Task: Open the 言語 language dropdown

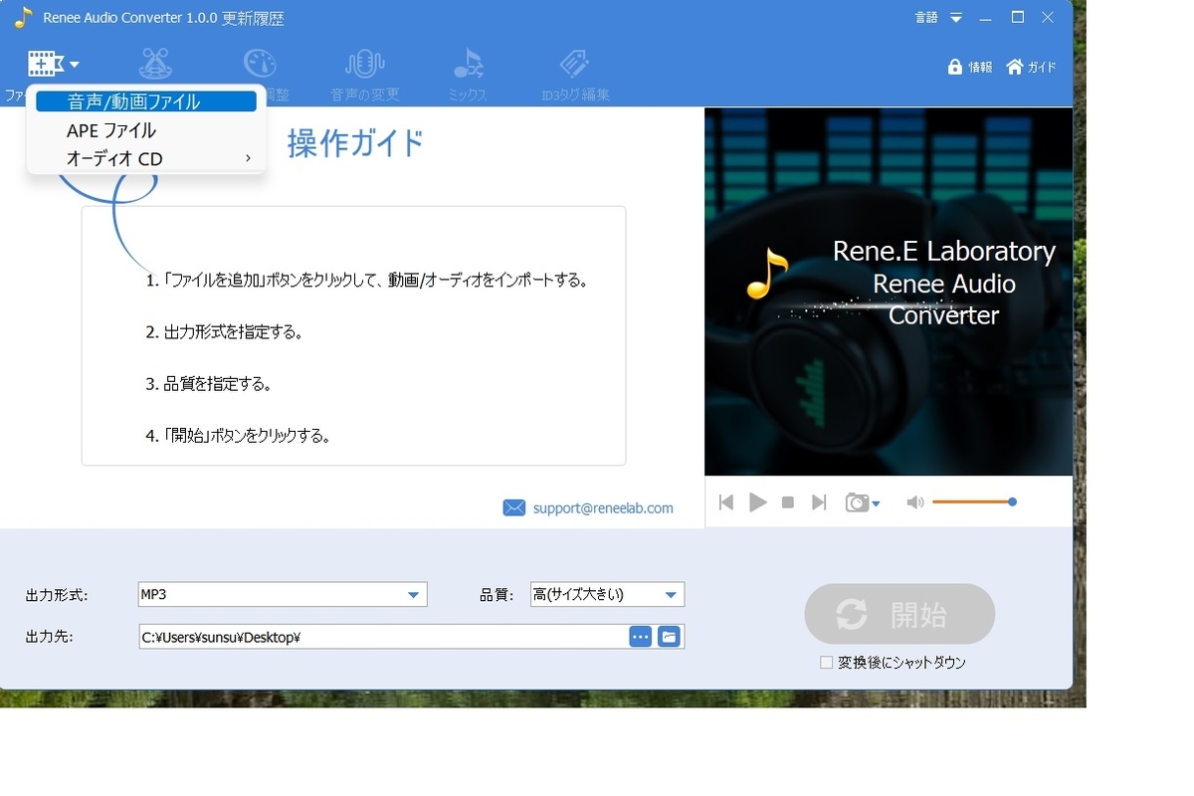Action: pyautogui.click(x=939, y=18)
